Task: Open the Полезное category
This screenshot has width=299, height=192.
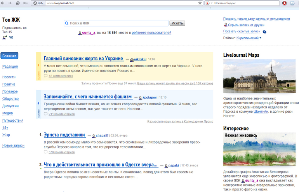Action: pyautogui.click(x=10, y=91)
